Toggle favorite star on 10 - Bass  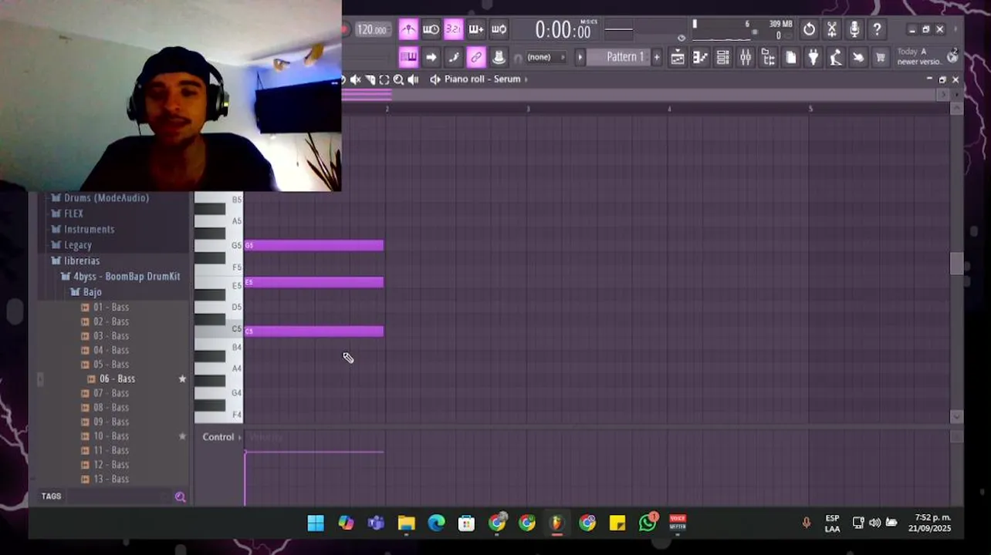(x=183, y=436)
